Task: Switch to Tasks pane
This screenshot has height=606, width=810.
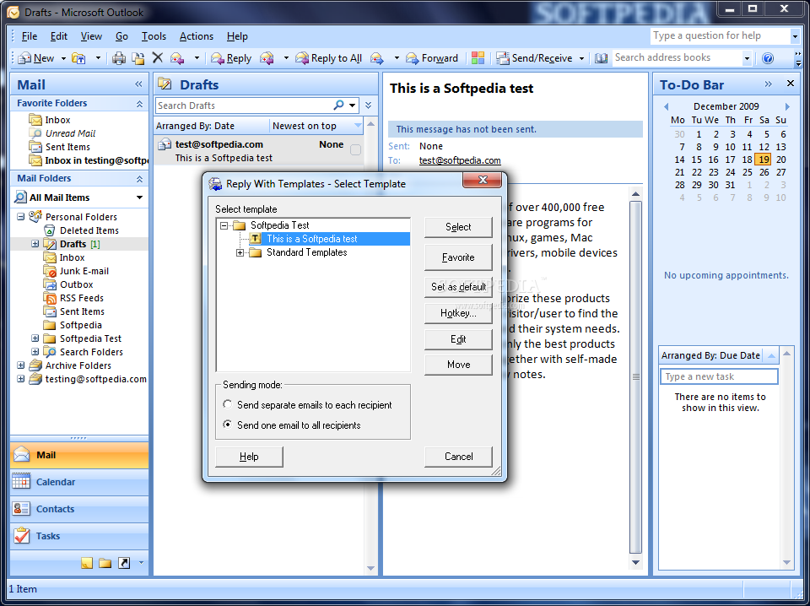Action: (x=79, y=536)
